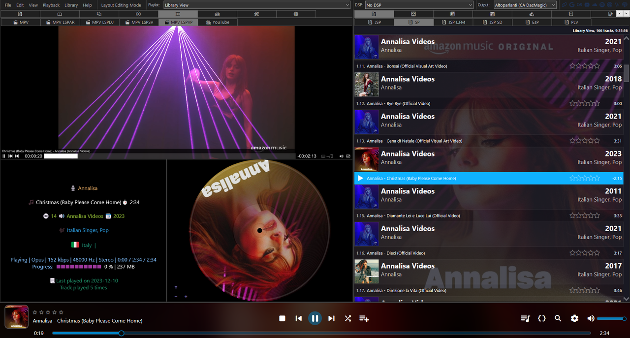The image size is (630, 338).
Task: Open search with the magnifier icon
Action: tap(558, 318)
